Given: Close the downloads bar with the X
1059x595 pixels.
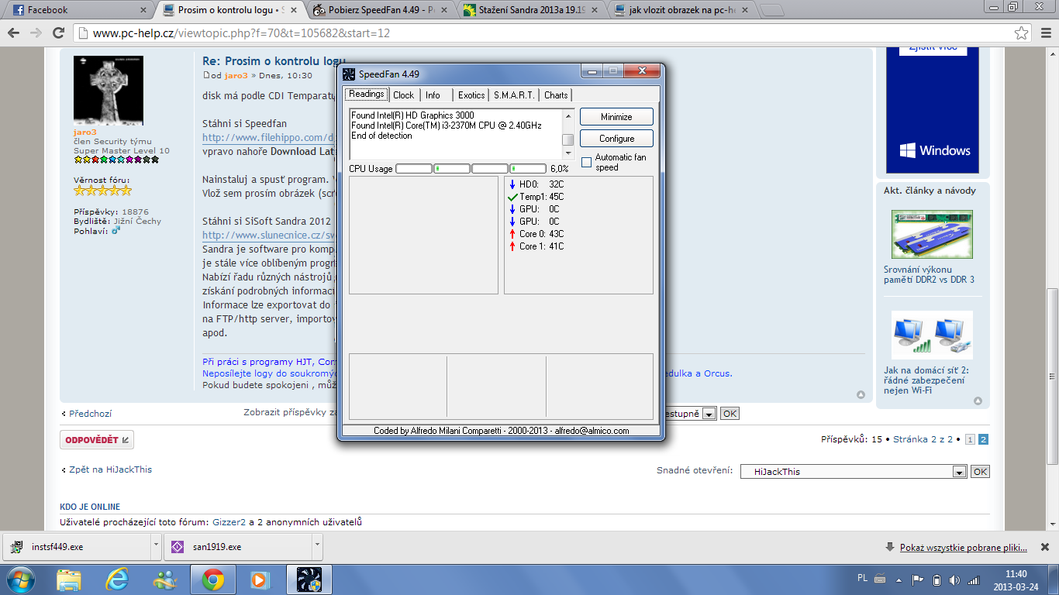Looking at the screenshot, I should tap(1045, 547).
